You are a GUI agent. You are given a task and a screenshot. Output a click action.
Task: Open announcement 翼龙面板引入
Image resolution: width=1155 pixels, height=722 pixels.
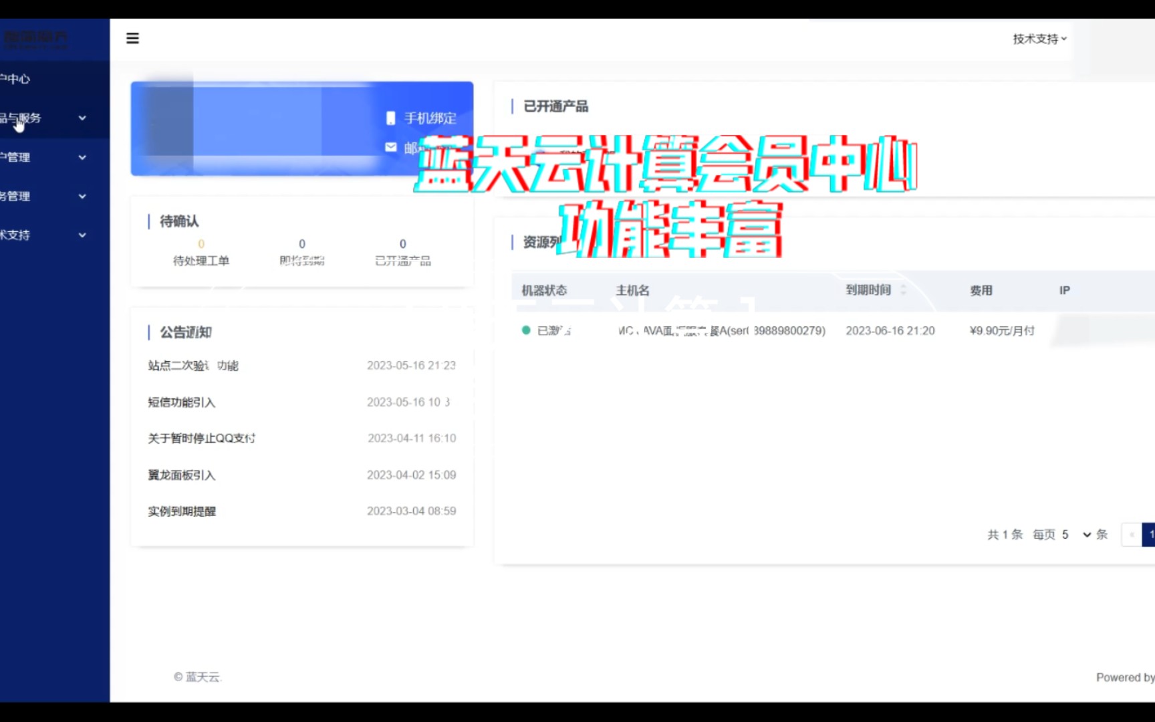pyautogui.click(x=182, y=475)
